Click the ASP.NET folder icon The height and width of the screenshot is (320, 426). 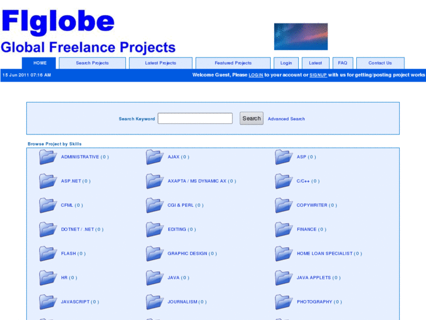(48, 181)
